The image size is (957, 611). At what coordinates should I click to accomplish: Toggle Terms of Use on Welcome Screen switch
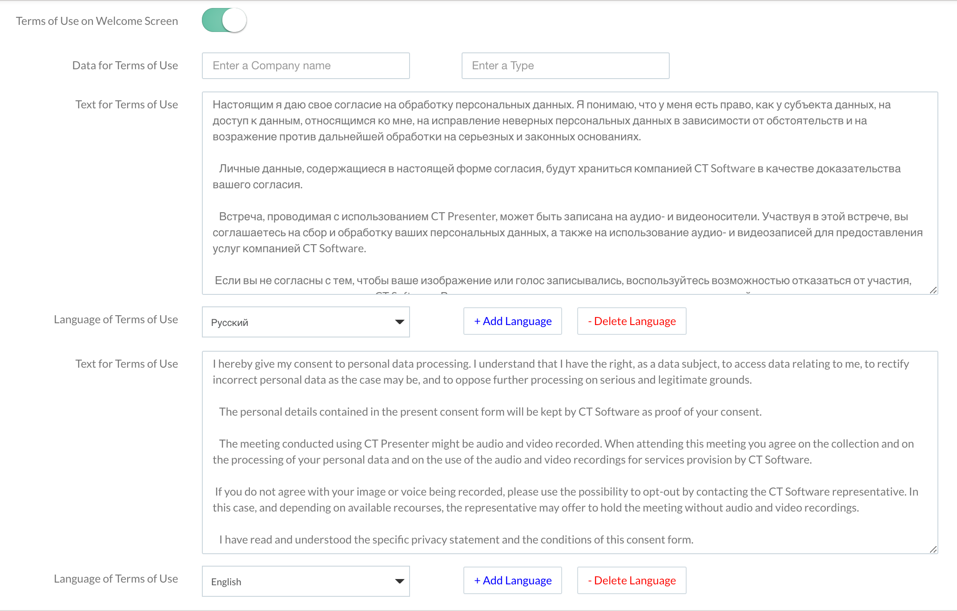click(x=224, y=20)
